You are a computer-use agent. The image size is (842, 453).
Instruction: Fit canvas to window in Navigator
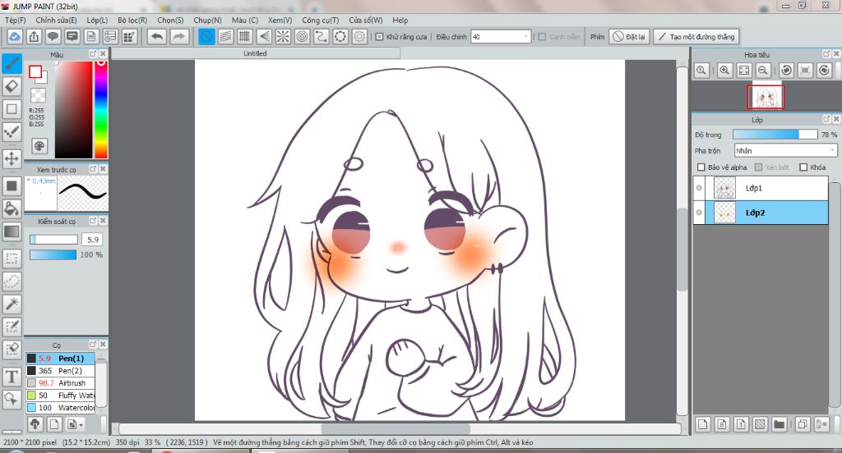[743, 71]
